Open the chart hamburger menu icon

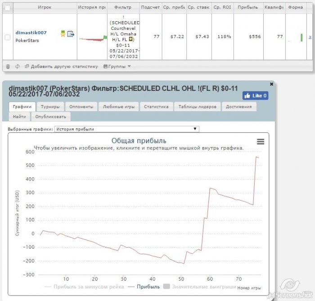261,142
